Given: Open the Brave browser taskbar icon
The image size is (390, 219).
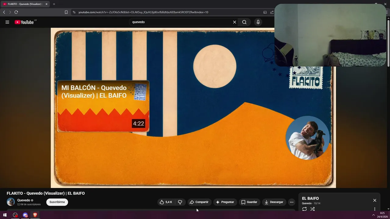Looking at the screenshot, I should click(35, 215).
